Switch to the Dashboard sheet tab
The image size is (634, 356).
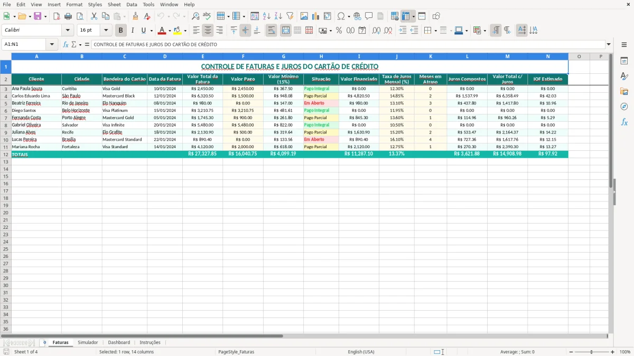pyautogui.click(x=119, y=342)
